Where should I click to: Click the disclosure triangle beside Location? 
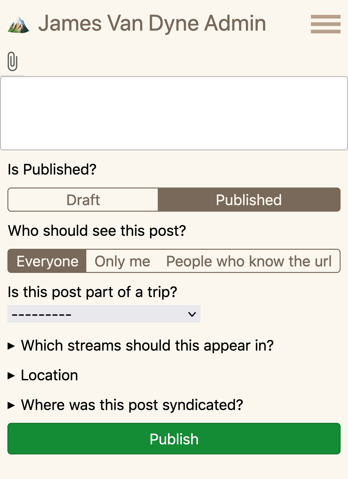coord(11,376)
